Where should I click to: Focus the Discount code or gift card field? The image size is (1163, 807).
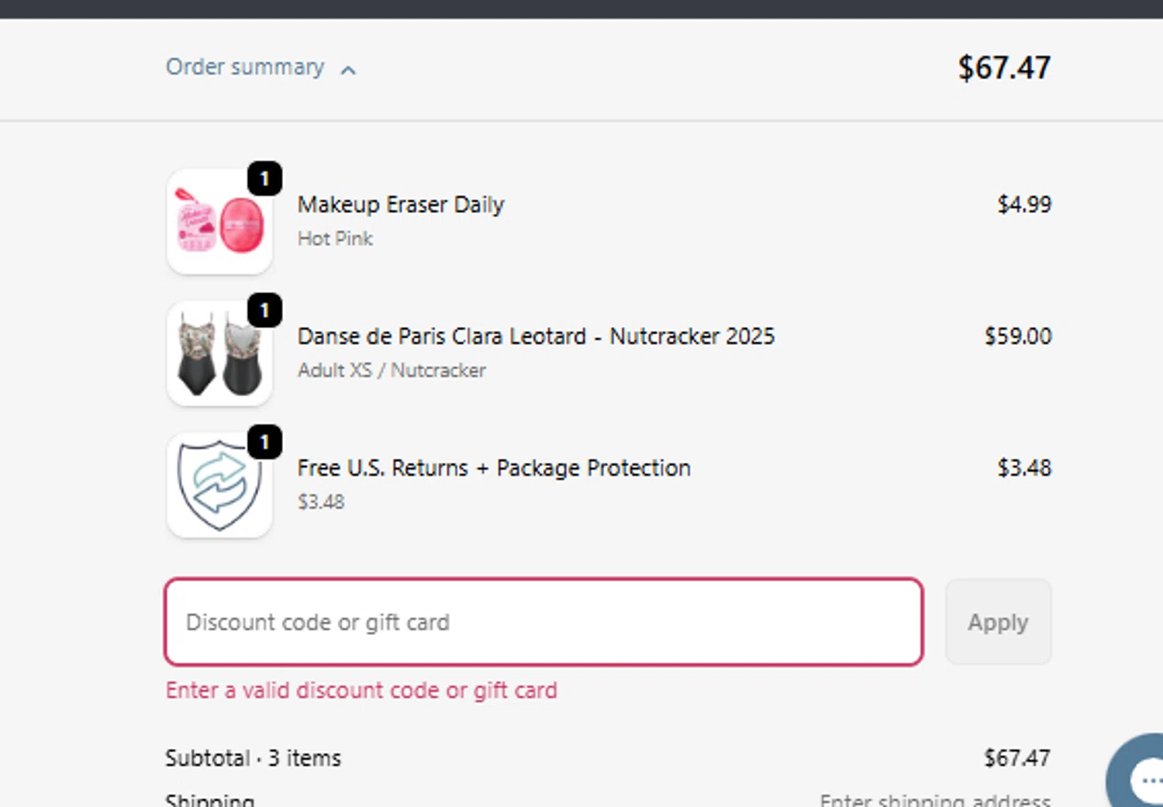pyautogui.click(x=543, y=622)
